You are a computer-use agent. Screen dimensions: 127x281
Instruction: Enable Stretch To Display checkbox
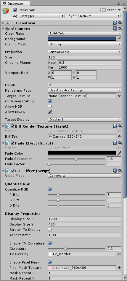(x=50, y=230)
